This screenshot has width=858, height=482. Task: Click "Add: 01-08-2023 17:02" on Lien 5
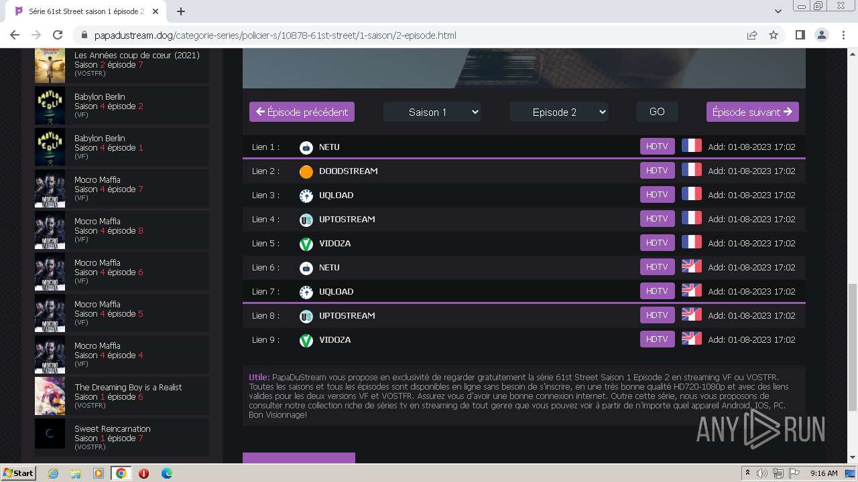point(751,244)
